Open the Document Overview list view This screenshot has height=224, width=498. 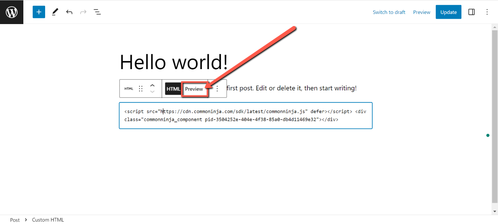coord(97,12)
